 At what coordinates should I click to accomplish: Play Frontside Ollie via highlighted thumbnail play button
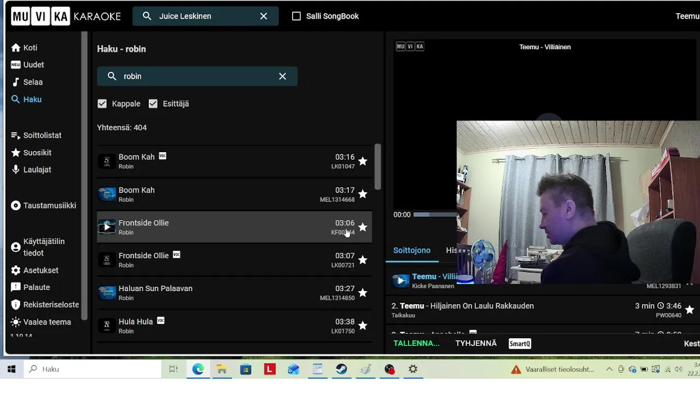(x=107, y=227)
